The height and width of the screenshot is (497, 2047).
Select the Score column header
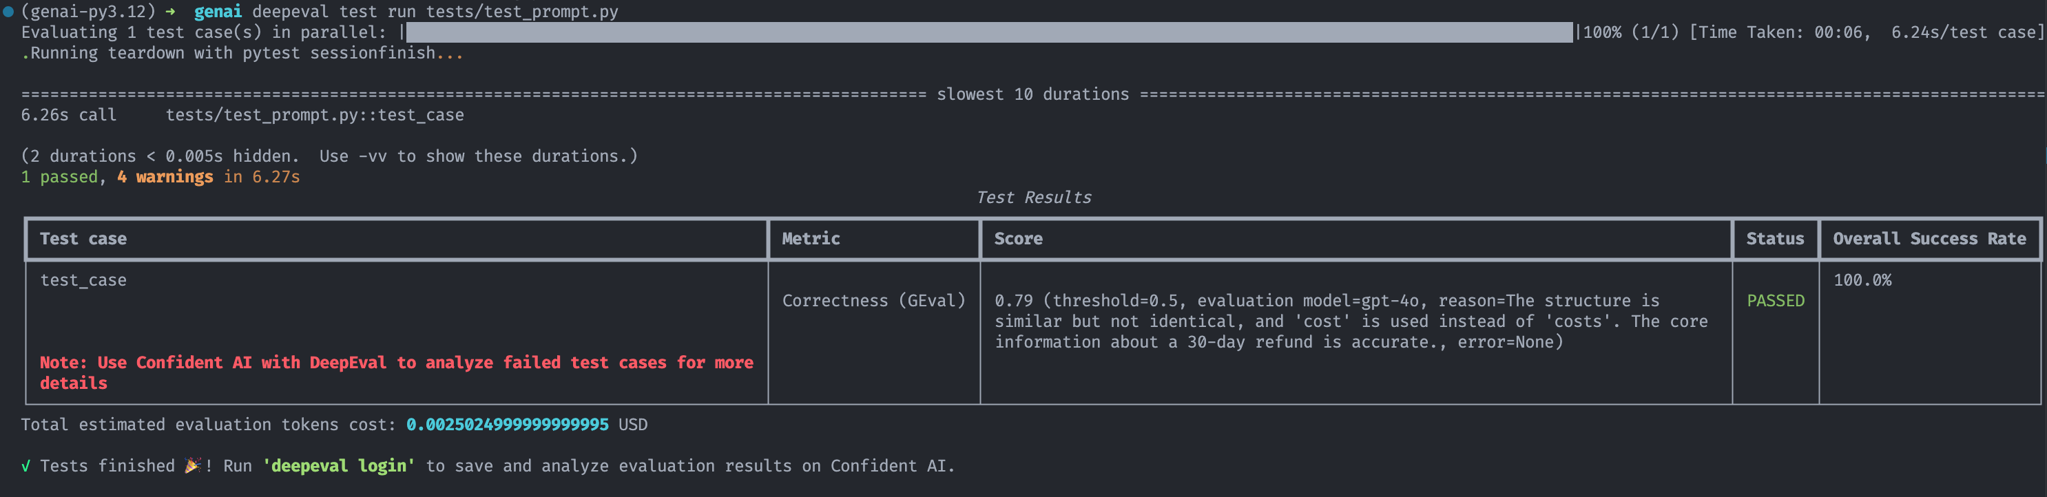coord(1018,239)
